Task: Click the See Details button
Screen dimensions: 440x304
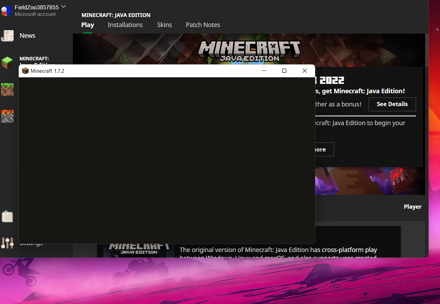Action: [392, 104]
